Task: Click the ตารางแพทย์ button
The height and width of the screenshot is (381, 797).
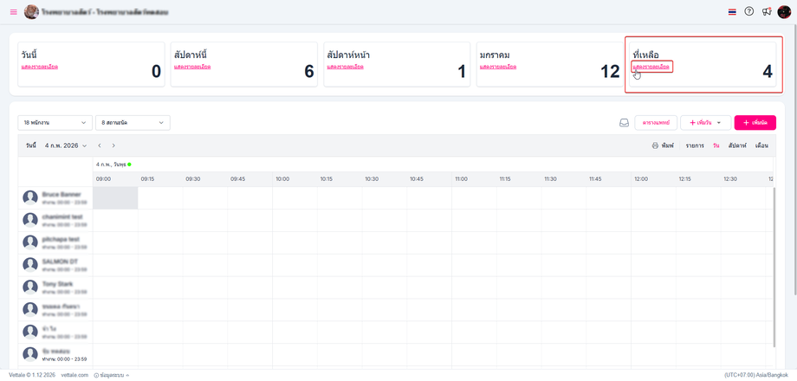Action: pyautogui.click(x=656, y=123)
